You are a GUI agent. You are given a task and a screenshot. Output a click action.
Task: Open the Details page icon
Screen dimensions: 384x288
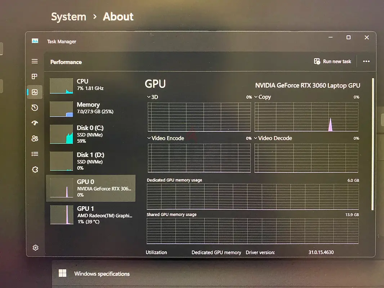35,154
